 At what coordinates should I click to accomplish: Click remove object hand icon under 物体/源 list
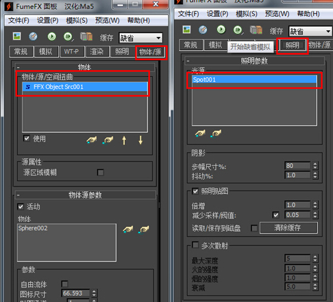click(x=108, y=140)
